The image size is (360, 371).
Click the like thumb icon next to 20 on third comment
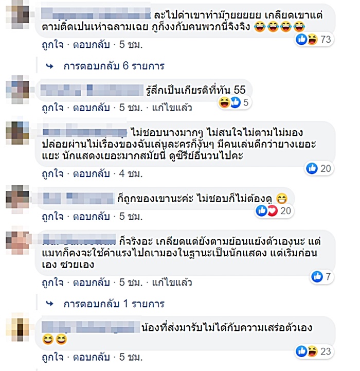coord(312,168)
